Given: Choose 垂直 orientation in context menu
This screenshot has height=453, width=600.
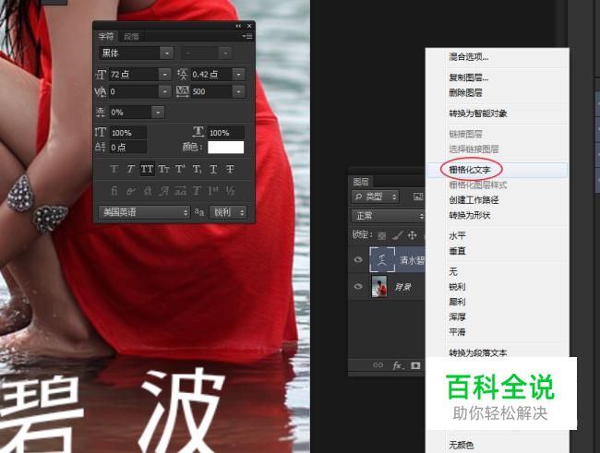Looking at the screenshot, I should tap(497, 251).
